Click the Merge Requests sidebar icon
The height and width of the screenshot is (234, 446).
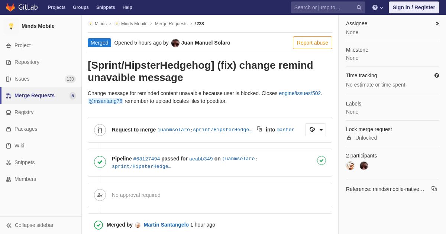tap(9, 96)
